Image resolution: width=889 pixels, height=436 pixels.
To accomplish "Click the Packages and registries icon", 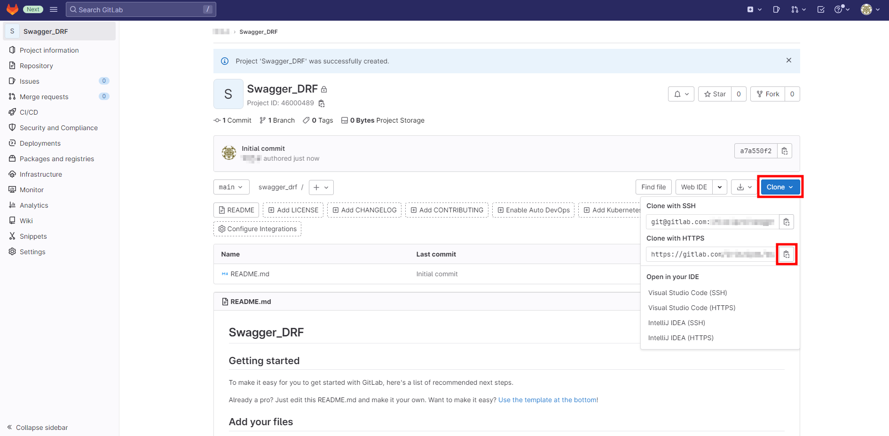I will pos(12,158).
